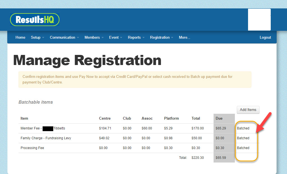Click the Add Items button
This screenshot has height=174, width=287.
click(248, 110)
